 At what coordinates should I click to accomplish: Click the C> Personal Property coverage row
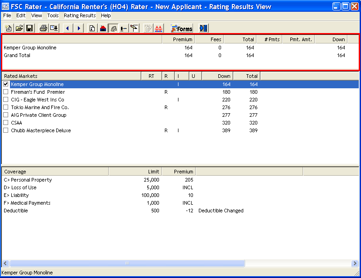coord(180,180)
